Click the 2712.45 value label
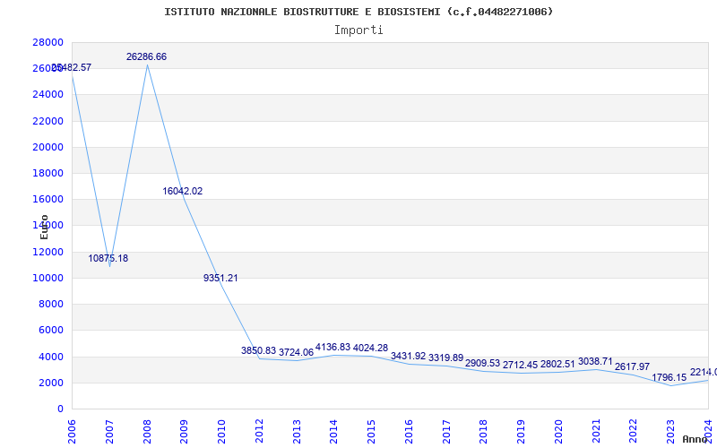This screenshot has height=448, width=717. (521, 366)
